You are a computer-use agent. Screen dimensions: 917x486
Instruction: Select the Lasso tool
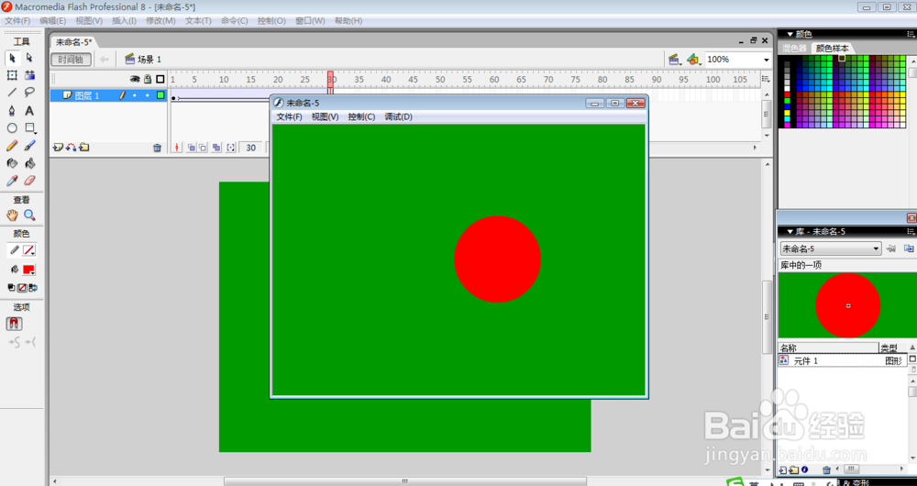coord(29,93)
